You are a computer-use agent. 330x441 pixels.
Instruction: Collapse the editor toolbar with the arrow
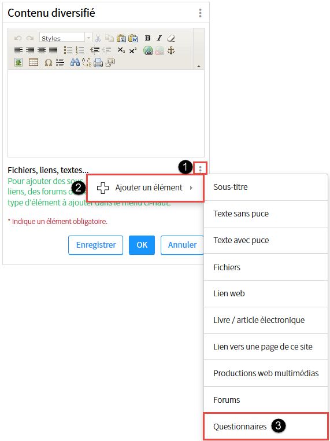click(199, 67)
